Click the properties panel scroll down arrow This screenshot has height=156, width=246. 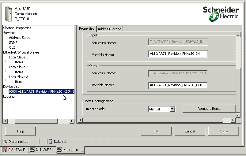tap(238, 115)
